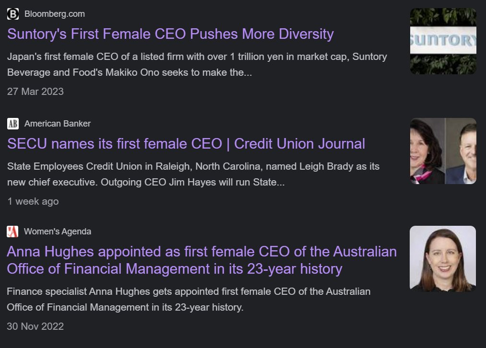
Task: Click the 27 Mar 2023 date
Action: pyautogui.click(x=35, y=92)
